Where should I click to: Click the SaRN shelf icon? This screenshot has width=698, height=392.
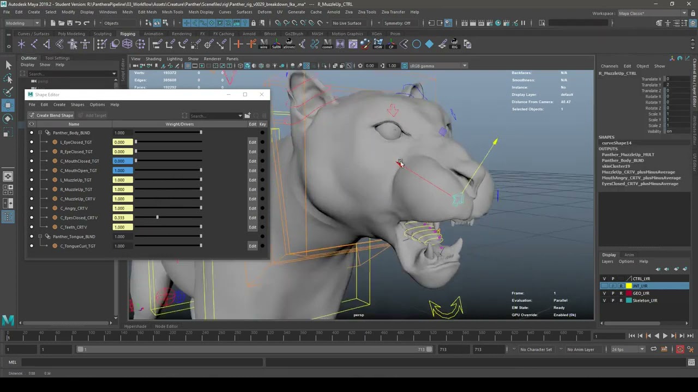(x=276, y=44)
